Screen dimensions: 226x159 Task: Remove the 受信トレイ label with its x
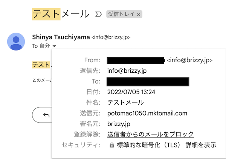tap(139, 15)
